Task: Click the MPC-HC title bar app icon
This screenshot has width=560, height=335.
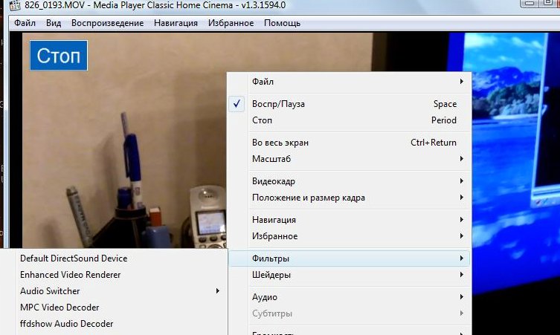Action: pyautogui.click(x=14, y=5)
